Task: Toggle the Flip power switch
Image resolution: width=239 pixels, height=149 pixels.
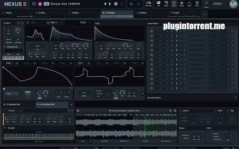Action: tap(228, 111)
